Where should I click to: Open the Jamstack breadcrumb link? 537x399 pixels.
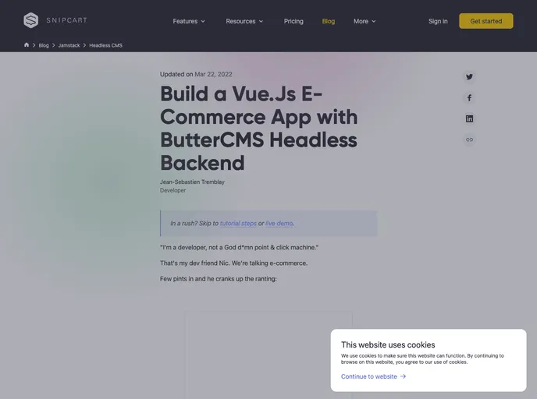coord(69,45)
